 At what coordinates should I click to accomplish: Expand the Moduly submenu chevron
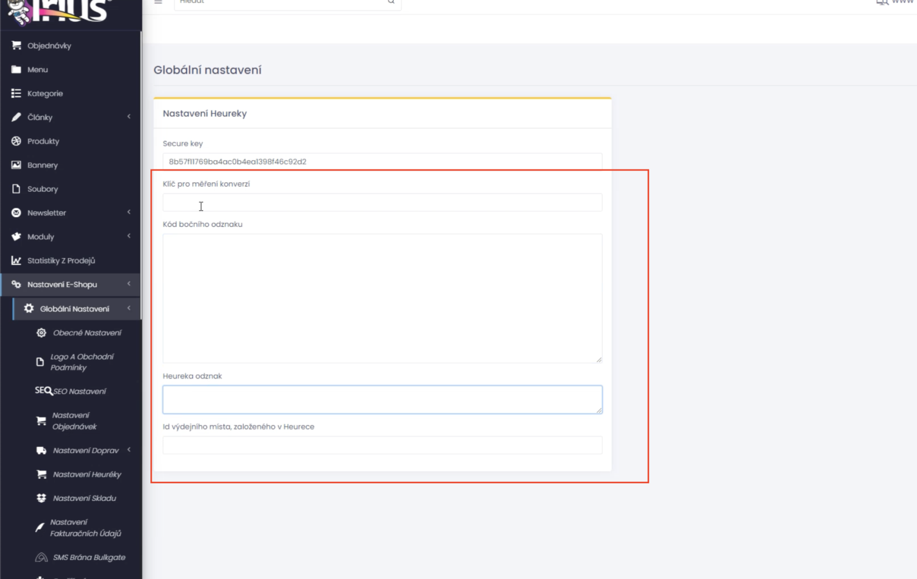tap(129, 236)
